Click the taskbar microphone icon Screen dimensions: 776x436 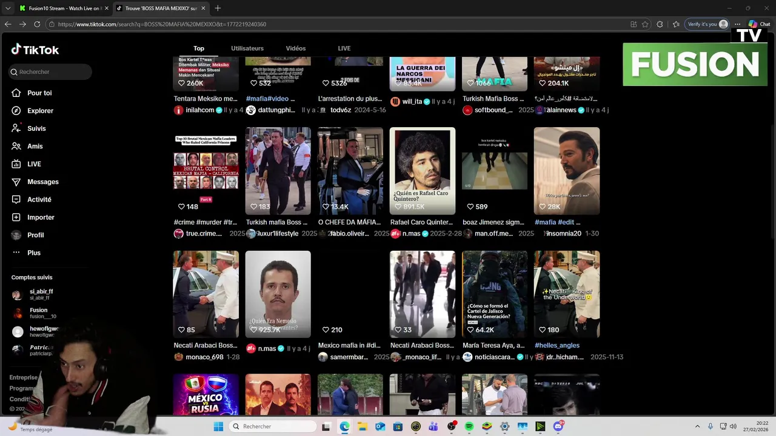711,426
